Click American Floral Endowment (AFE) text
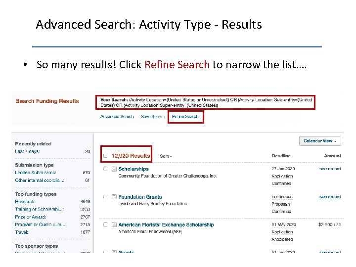Screen dimensions: 356x267 point(150,231)
